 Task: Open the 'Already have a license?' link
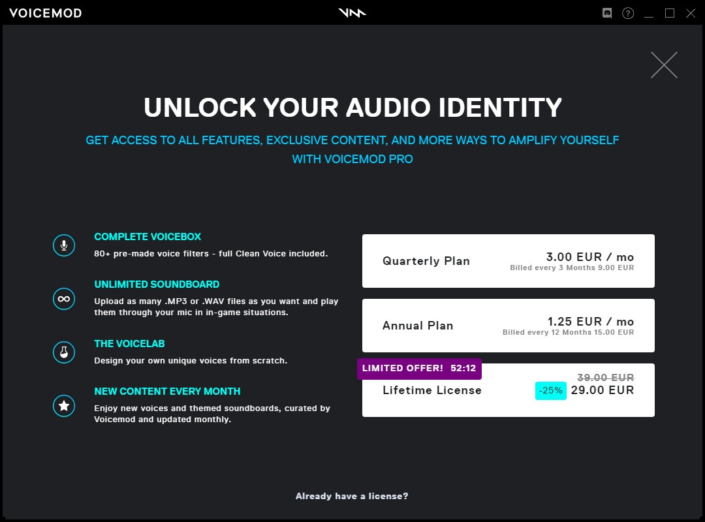point(352,496)
